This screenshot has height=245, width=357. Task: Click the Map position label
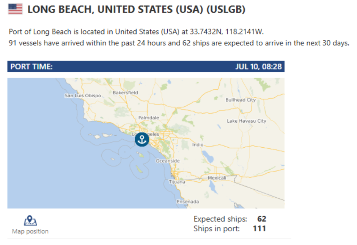click(x=30, y=231)
